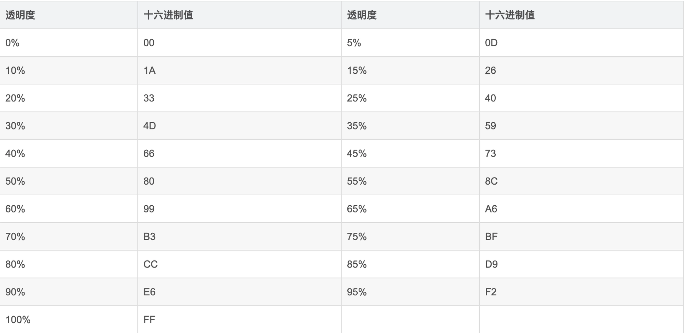Select the hex value A6 cell
The width and height of the screenshot is (684, 333).
tap(491, 209)
